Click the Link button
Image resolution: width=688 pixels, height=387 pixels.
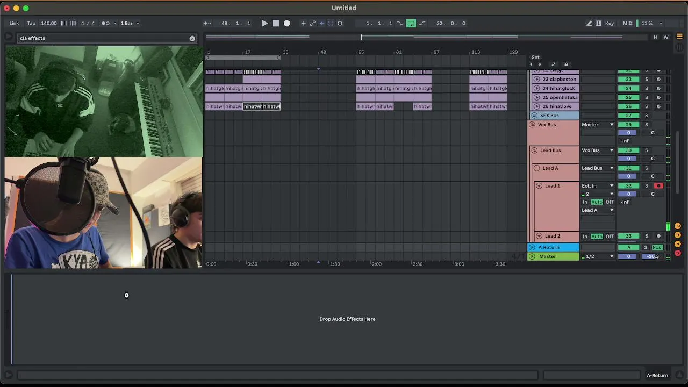(x=14, y=23)
